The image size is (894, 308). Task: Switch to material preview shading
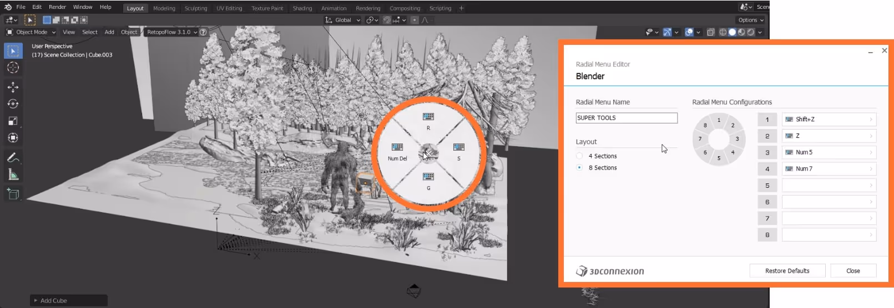(x=741, y=32)
